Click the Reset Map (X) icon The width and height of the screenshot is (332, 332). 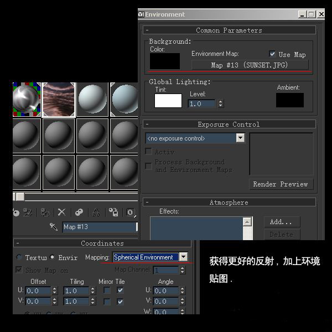pyautogui.click(x=62, y=212)
